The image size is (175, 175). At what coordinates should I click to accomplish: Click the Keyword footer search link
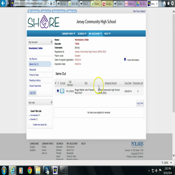(x=59, y=147)
